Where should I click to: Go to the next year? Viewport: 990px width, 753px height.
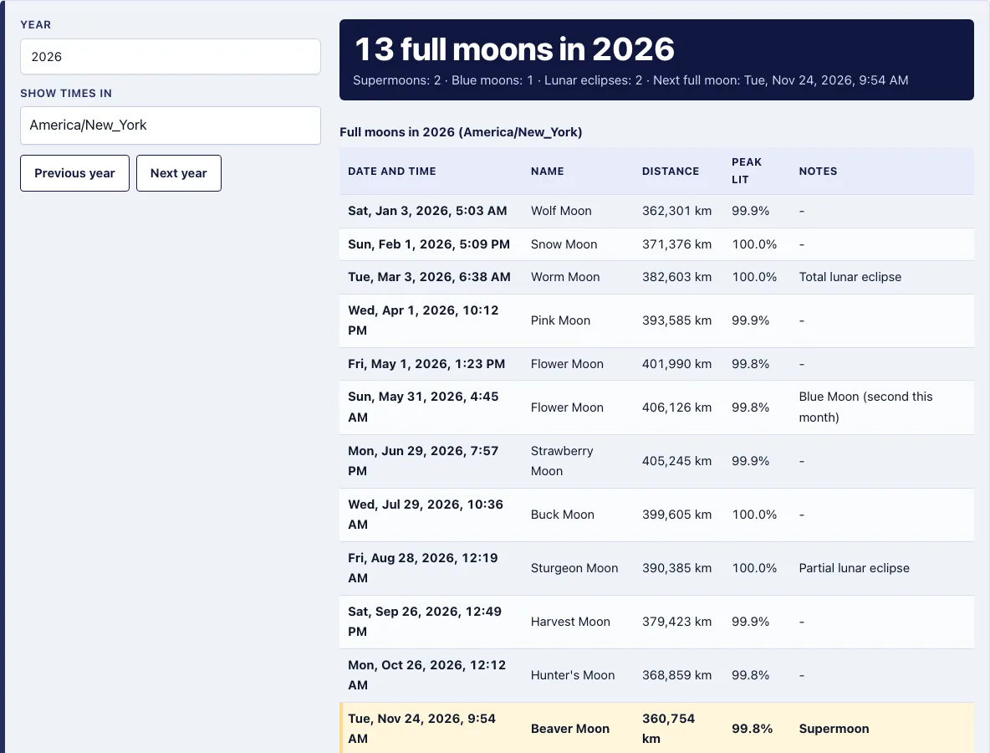pos(179,173)
